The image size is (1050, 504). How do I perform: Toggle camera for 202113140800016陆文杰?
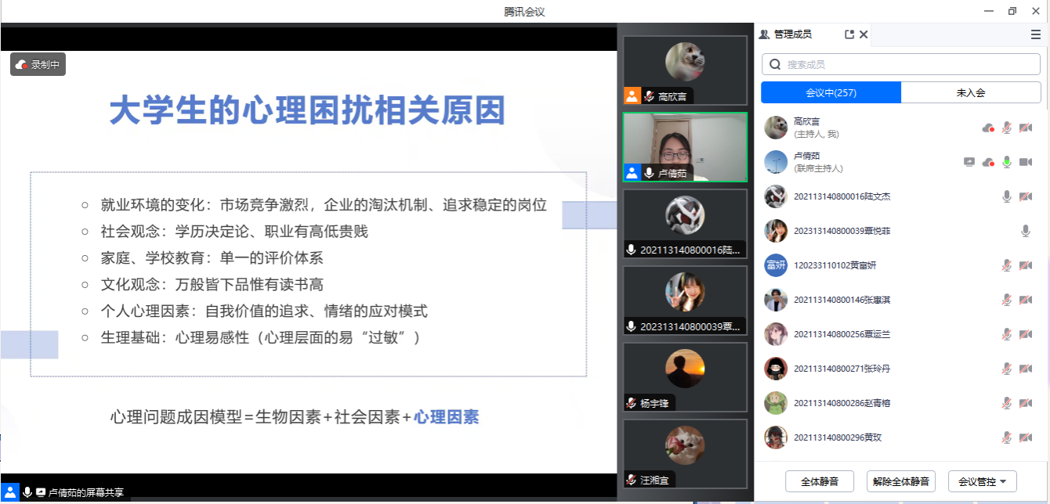coord(1025,196)
